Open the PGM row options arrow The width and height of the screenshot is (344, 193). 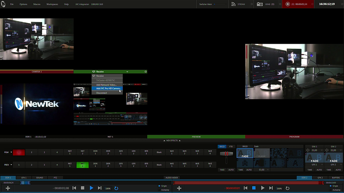pyautogui.click(x=11, y=152)
